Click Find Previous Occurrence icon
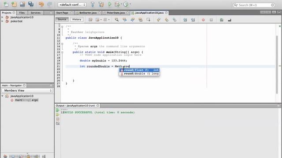This screenshot has height=158, width=282. coord(125,20)
